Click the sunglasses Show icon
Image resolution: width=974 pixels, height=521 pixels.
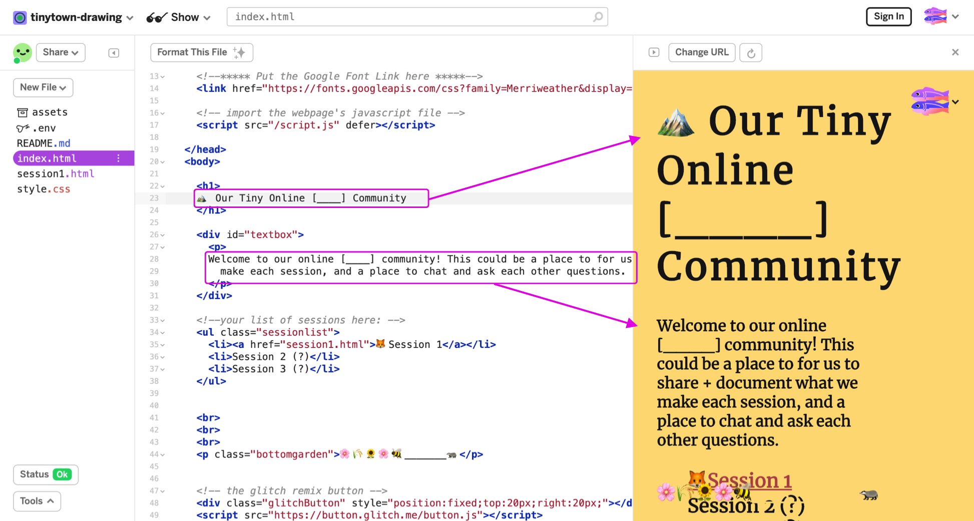pos(156,18)
